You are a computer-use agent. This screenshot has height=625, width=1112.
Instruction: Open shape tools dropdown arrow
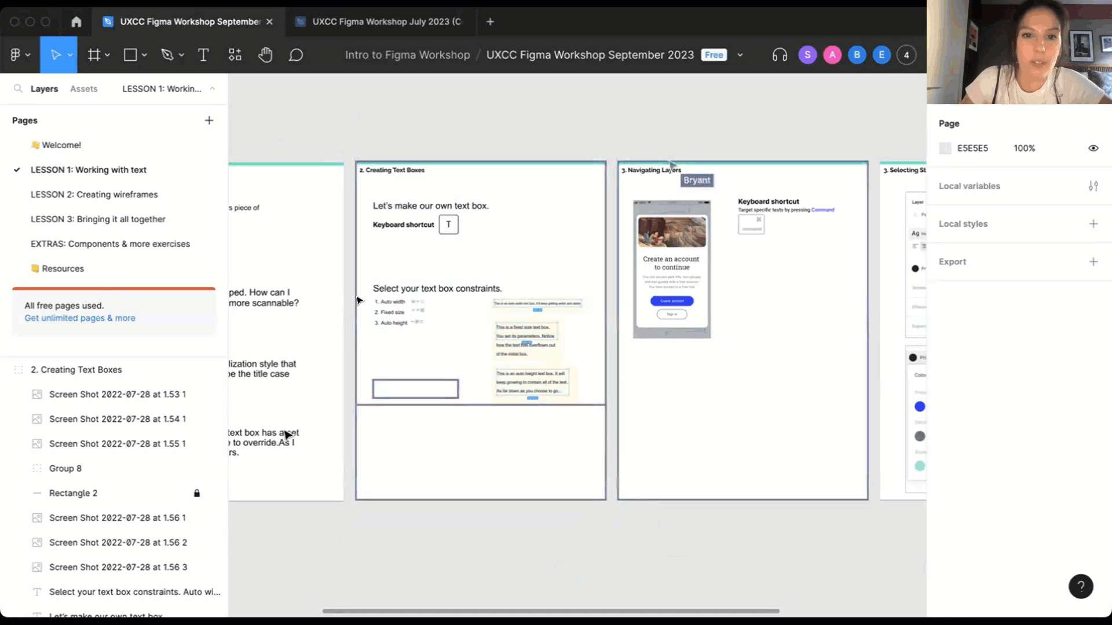pos(144,55)
